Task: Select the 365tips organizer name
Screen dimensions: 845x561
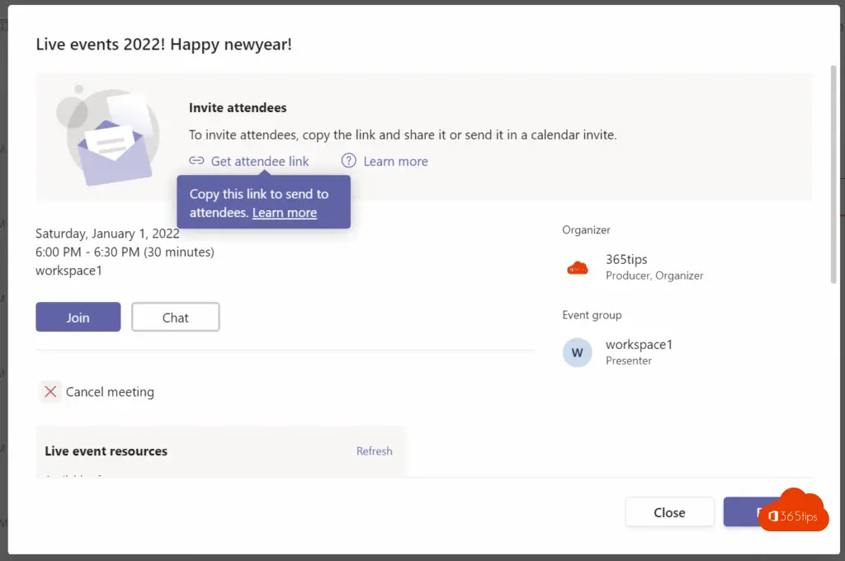Action: [626, 260]
